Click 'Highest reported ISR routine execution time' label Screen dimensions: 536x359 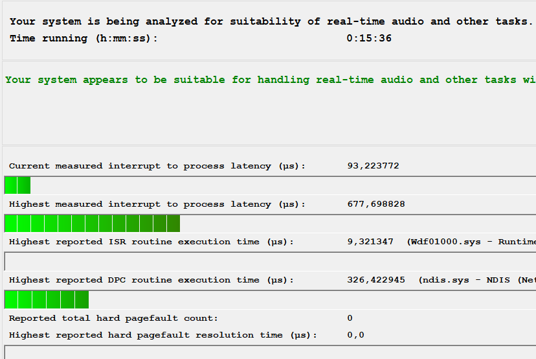coord(151,242)
